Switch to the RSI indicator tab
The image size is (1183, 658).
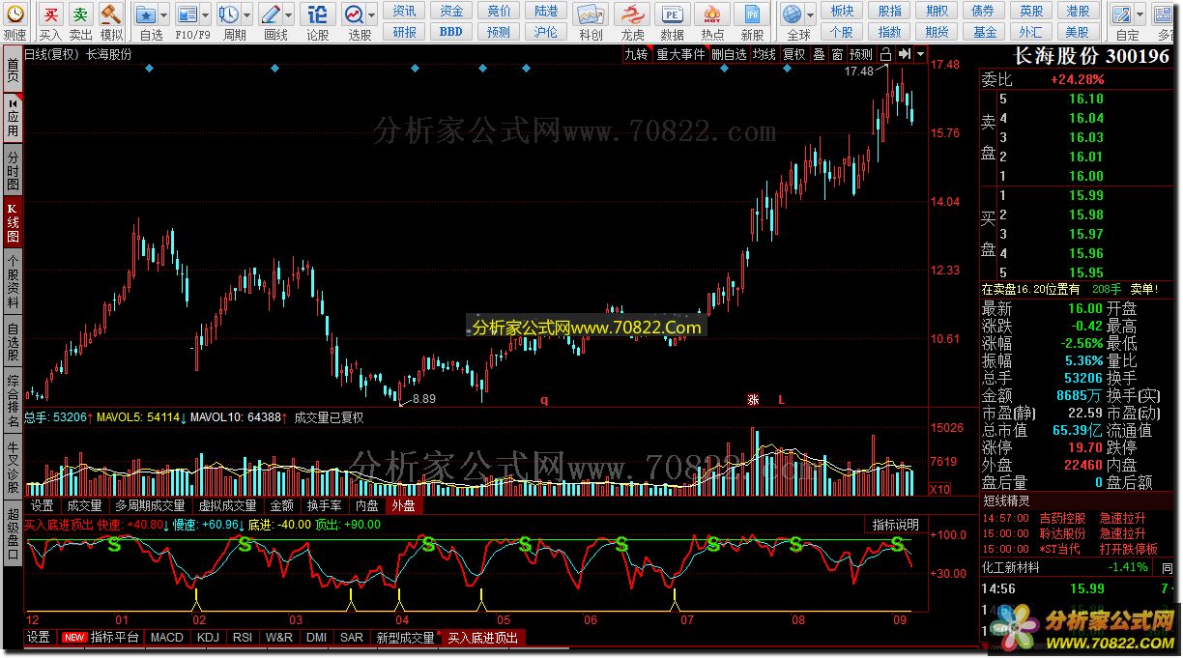click(243, 638)
